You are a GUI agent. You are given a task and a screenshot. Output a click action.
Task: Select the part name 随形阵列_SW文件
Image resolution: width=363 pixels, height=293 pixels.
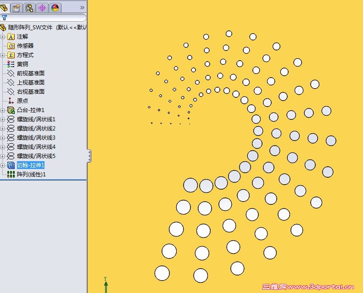30,28
